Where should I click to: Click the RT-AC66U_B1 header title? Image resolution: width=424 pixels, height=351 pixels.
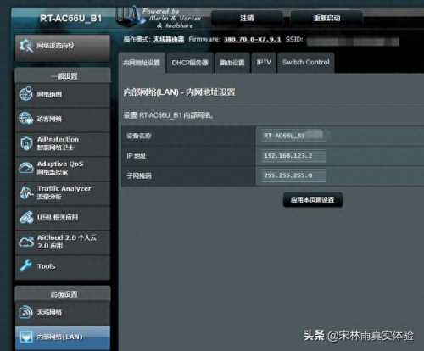point(70,19)
